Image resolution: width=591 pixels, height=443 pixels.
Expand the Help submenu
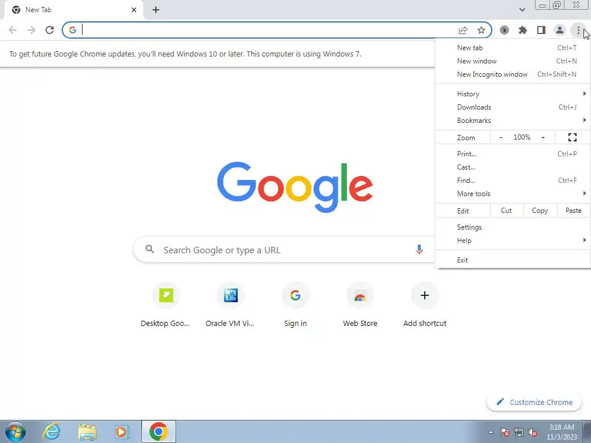[x=513, y=241]
